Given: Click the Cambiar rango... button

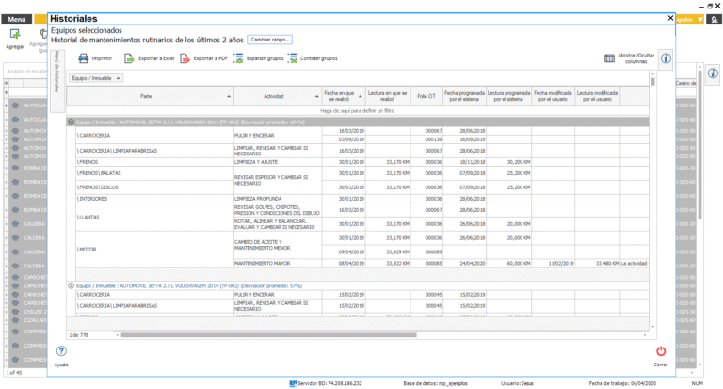Looking at the screenshot, I should pyautogui.click(x=269, y=40).
